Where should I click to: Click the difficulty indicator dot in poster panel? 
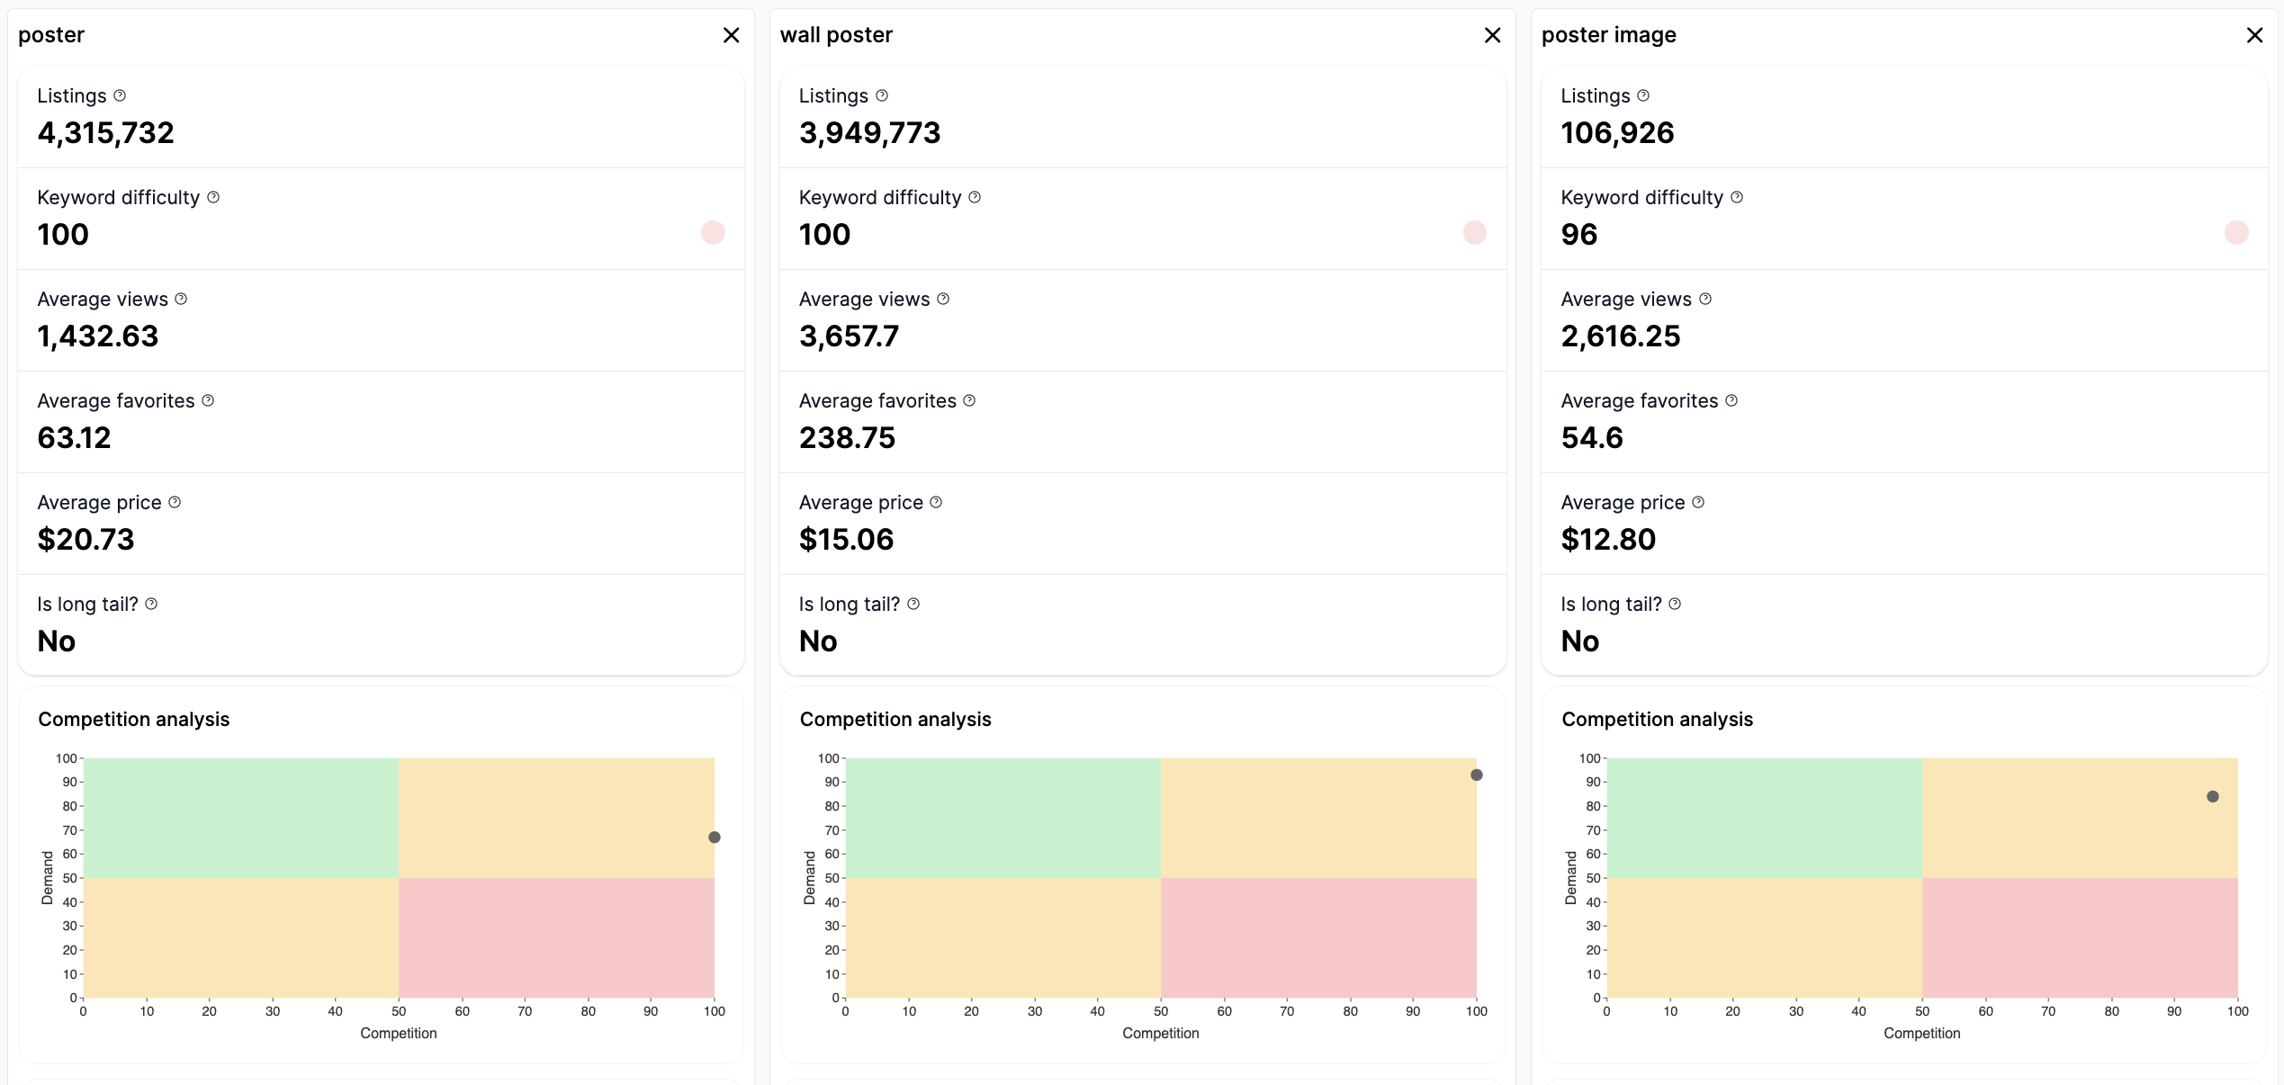pyautogui.click(x=713, y=233)
